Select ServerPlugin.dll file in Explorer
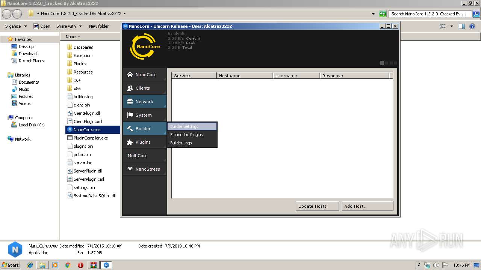This screenshot has height=270, width=481. (85, 171)
